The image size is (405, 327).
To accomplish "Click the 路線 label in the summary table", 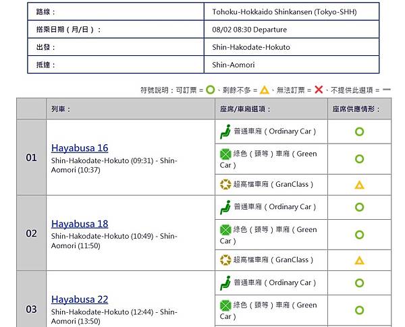I will click(x=46, y=12).
